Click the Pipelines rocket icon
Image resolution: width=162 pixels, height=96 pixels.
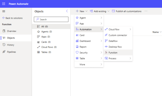point(4,52)
